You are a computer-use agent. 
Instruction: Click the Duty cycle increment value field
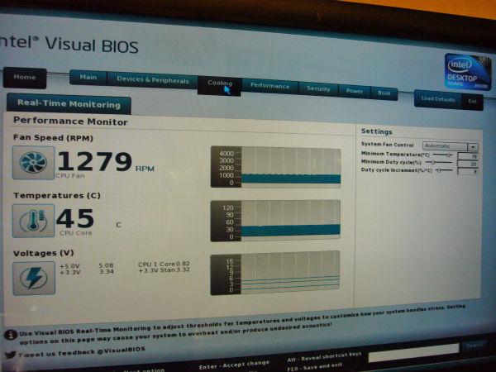[x=468, y=172]
